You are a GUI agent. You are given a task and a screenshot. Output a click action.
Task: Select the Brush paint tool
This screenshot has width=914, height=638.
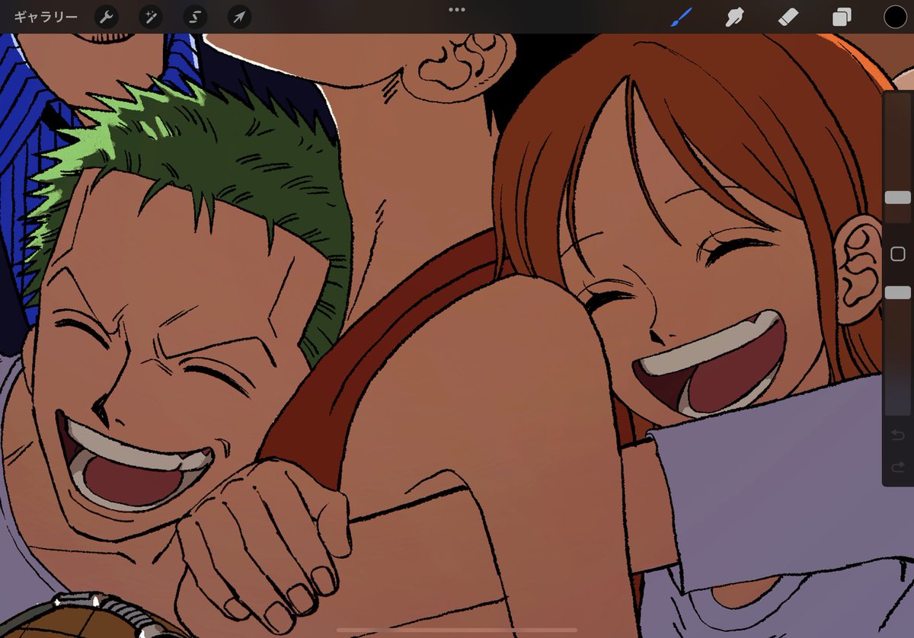click(681, 17)
